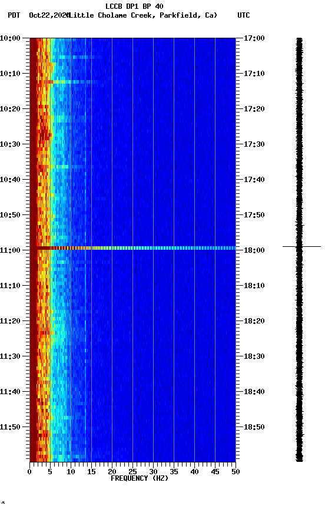The image size is (325, 509).
Task: Click the 10 Hz frequency axis label
Action: [x=71, y=472]
